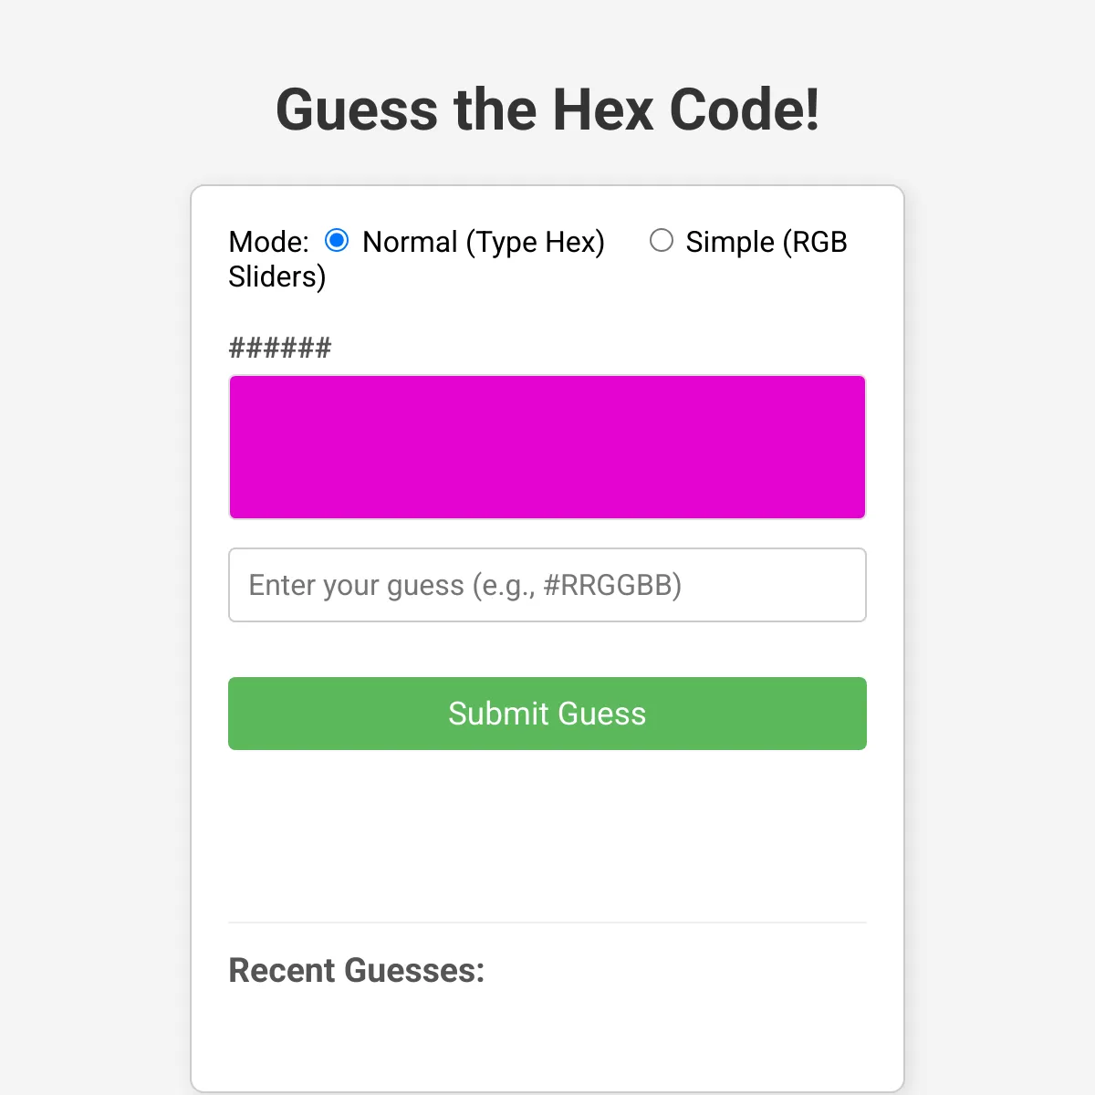Click the "Simple (RGB" label text

pyautogui.click(x=766, y=243)
